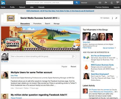Click the text lines icon in discussion box

pyautogui.click(x=73, y=56)
